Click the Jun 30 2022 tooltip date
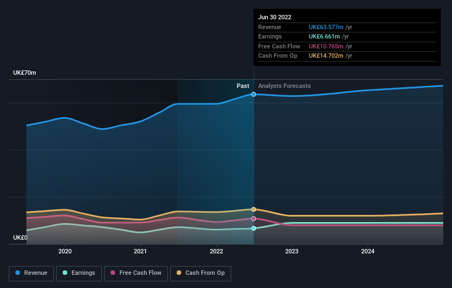Viewport: 452px width, 288px height. point(275,17)
